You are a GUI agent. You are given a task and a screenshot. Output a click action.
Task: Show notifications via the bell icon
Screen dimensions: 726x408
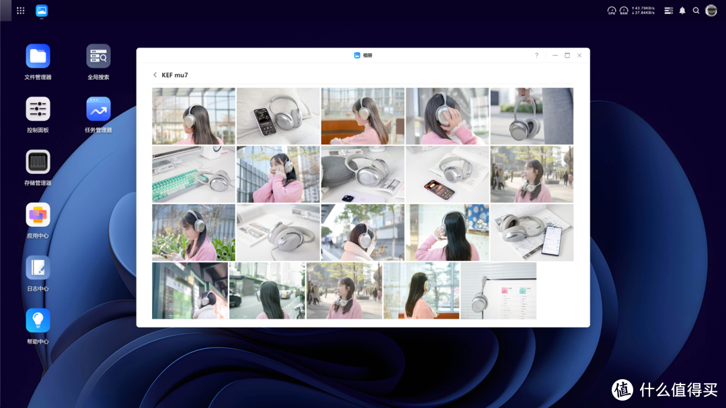tap(682, 11)
